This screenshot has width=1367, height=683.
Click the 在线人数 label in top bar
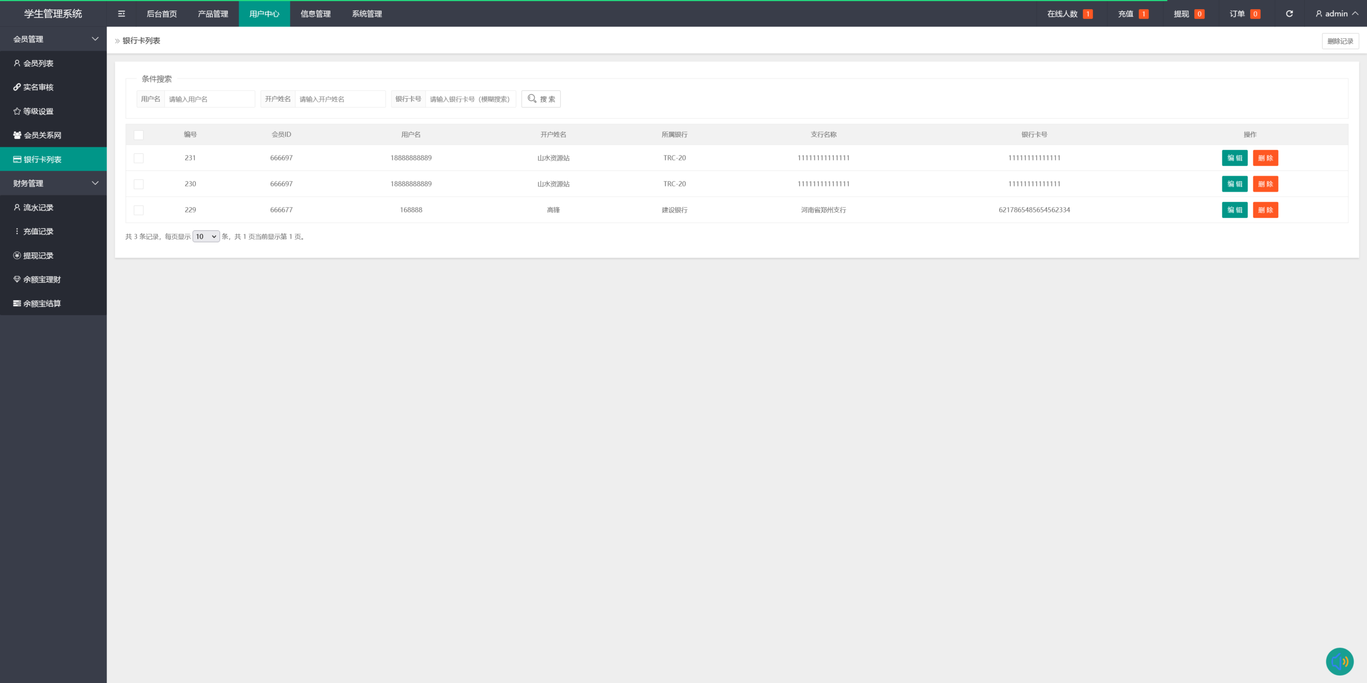point(1063,14)
